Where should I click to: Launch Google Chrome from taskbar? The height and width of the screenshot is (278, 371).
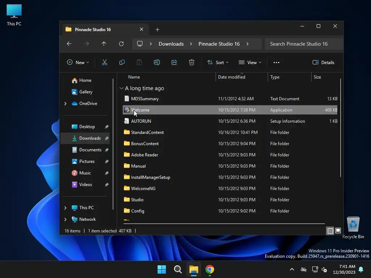[210, 269]
